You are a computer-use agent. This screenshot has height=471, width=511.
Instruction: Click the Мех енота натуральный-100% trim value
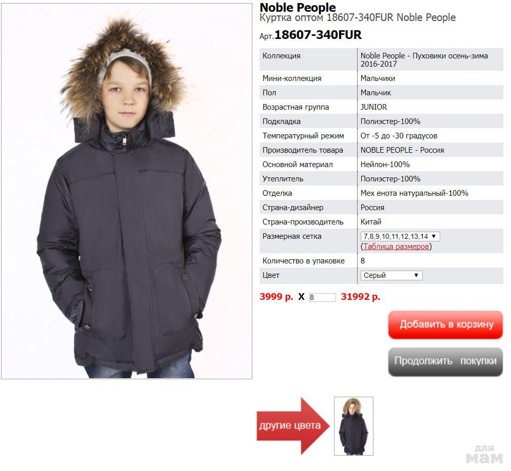(414, 193)
